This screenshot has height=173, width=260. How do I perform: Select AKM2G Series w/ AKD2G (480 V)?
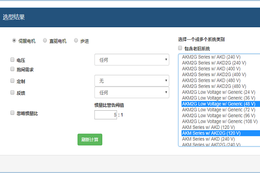coord(221,86)
